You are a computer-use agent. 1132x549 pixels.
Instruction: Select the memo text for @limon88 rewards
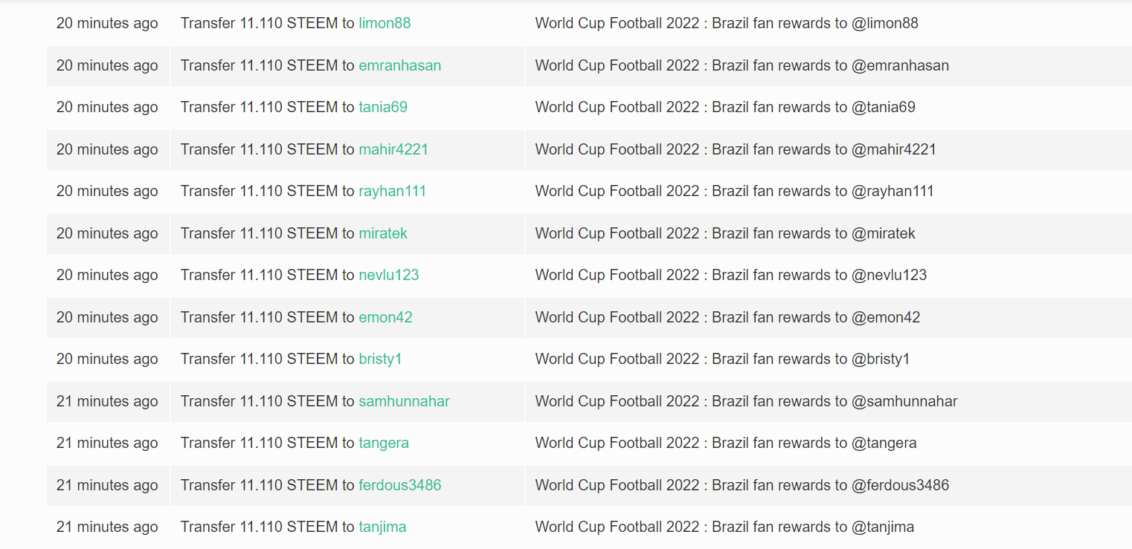click(x=727, y=23)
